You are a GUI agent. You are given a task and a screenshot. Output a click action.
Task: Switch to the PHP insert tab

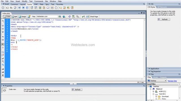pyautogui.click(x=36, y=4)
